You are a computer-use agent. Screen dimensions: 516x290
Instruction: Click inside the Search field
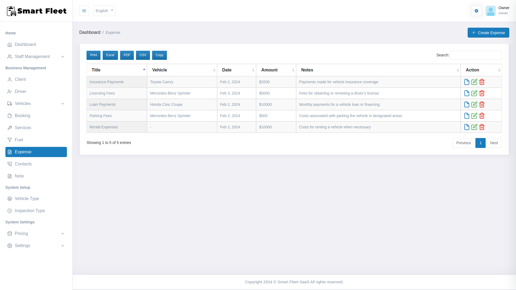[476, 55]
